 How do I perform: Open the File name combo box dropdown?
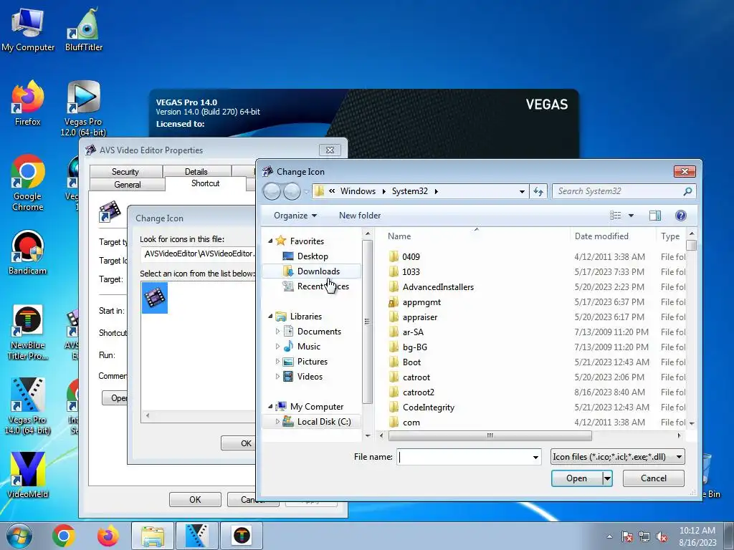point(535,457)
